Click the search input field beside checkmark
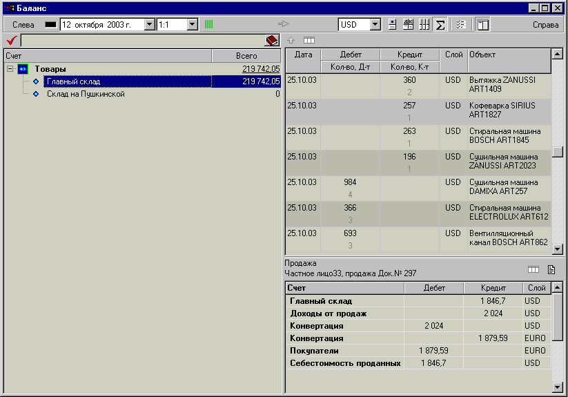Viewport: 568px width, 397px height. 143,40
